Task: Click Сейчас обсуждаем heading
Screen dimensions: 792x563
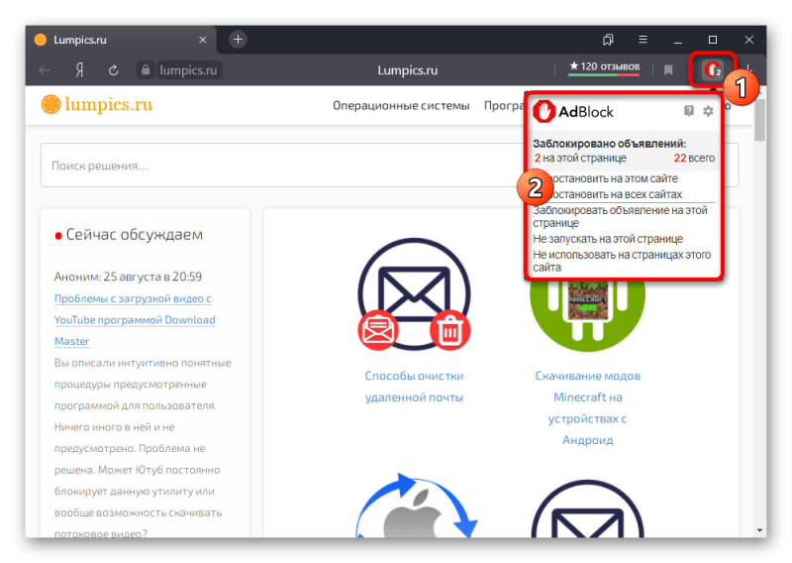Action: [x=135, y=235]
